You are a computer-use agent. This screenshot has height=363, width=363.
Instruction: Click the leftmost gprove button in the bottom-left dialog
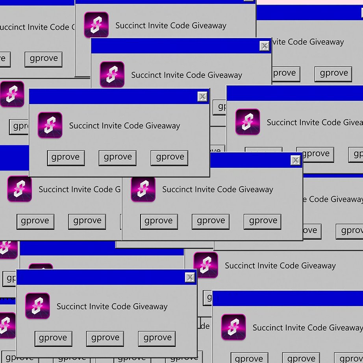(x=53, y=338)
